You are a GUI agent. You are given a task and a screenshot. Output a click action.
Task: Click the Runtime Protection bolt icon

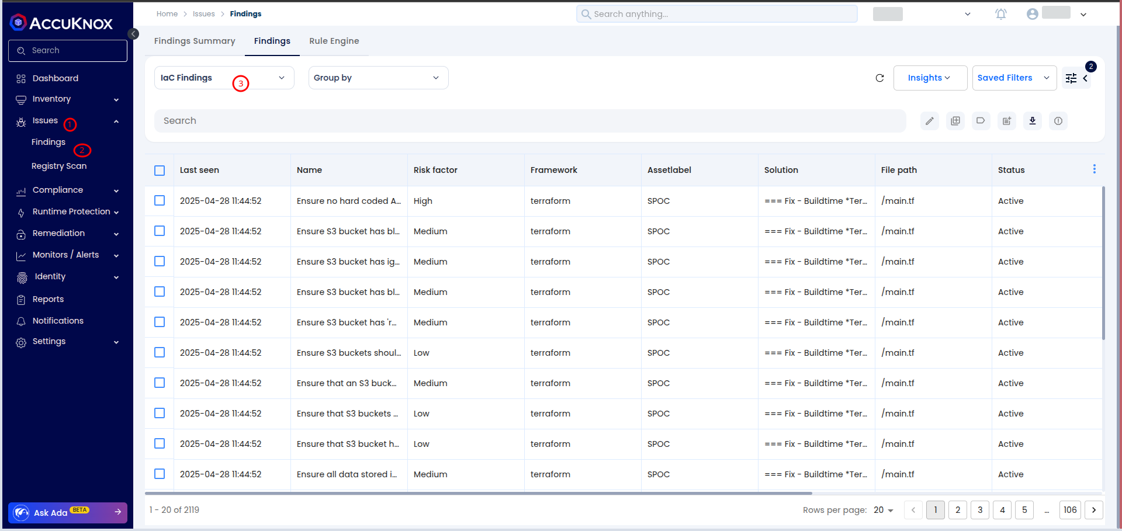[21, 213]
